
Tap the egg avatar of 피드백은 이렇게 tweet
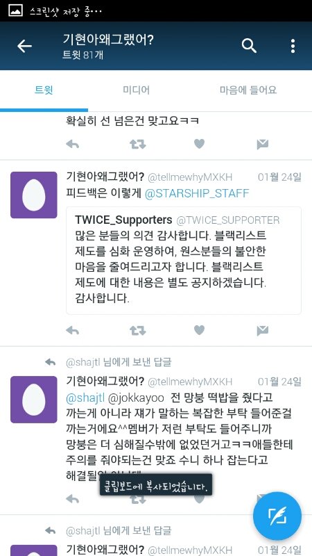33,195
